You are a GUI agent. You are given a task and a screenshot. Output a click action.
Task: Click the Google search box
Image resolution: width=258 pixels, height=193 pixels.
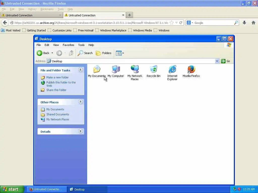pyautogui.click(x=214, y=23)
